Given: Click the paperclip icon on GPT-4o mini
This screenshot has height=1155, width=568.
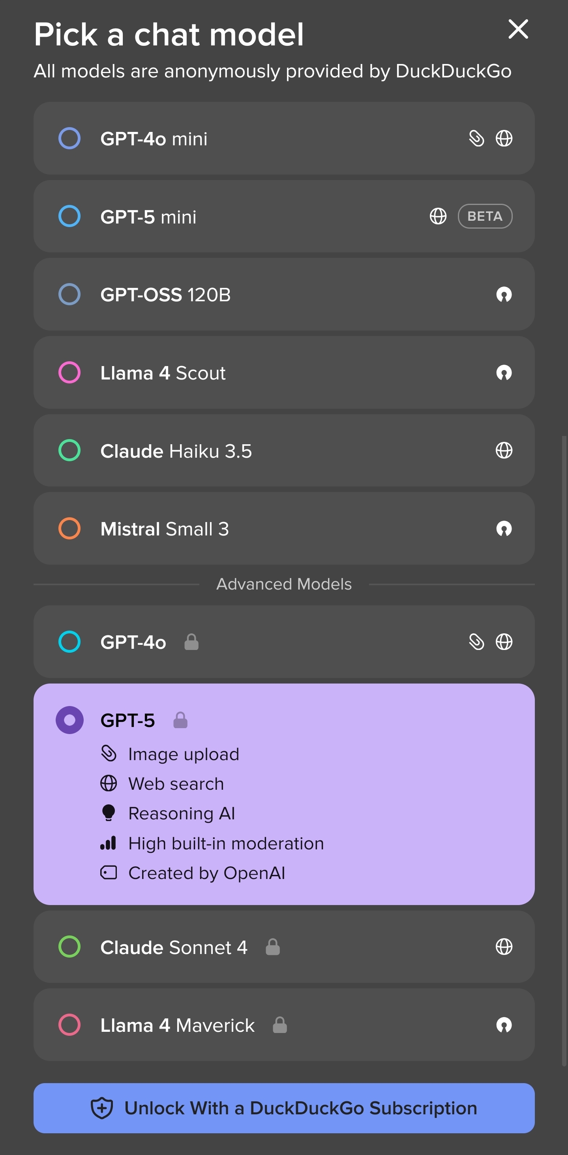Looking at the screenshot, I should tap(476, 139).
